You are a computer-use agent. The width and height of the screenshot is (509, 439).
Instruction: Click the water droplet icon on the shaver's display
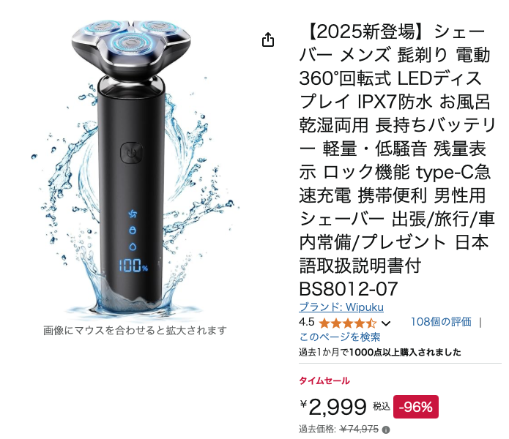pyautogui.click(x=133, y=247)
